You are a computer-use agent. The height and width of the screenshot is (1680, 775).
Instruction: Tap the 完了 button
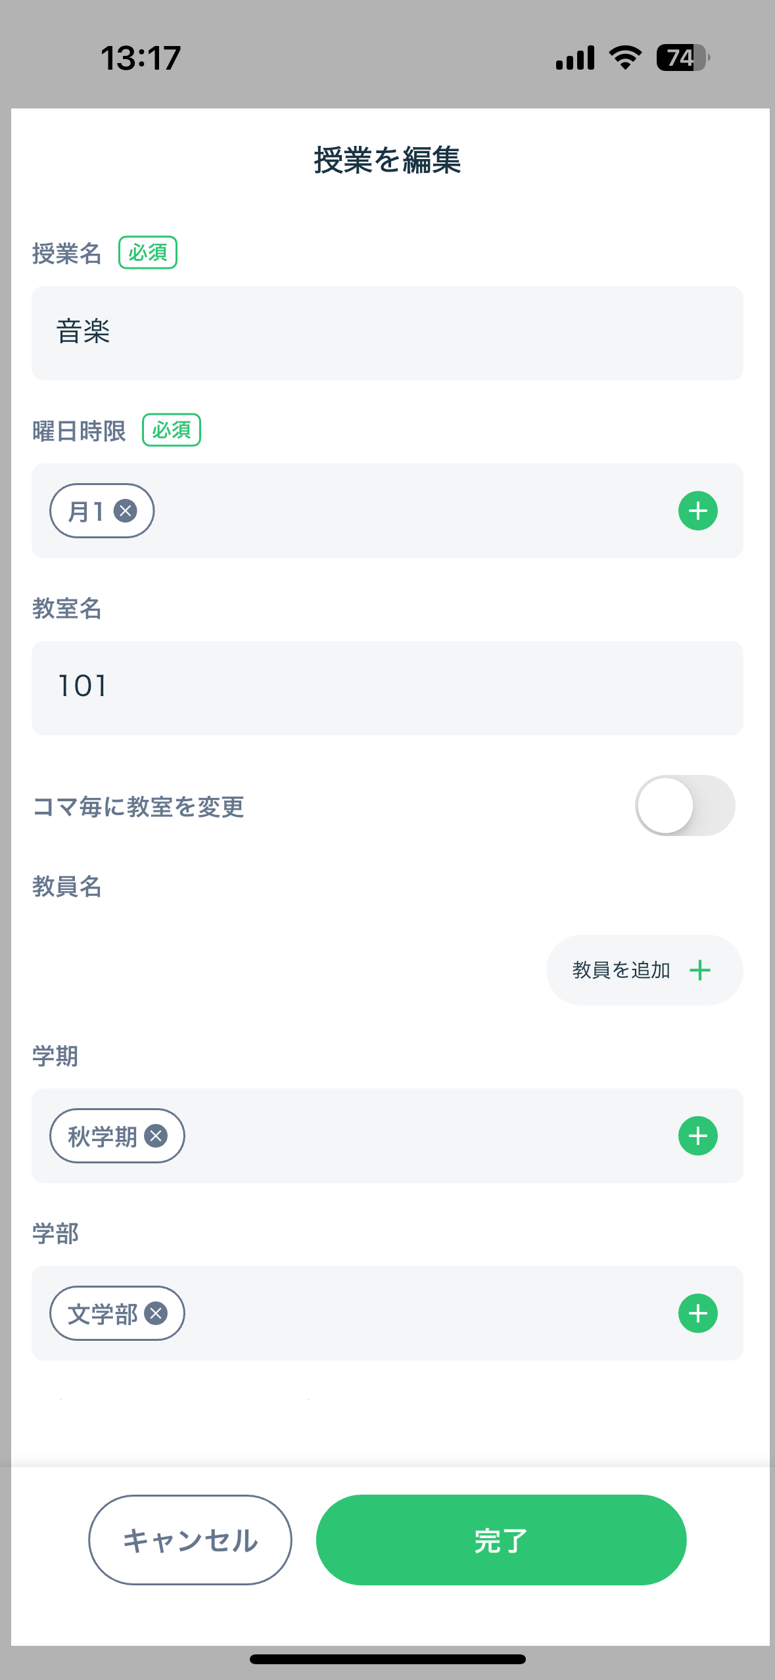coord(501,1540)
